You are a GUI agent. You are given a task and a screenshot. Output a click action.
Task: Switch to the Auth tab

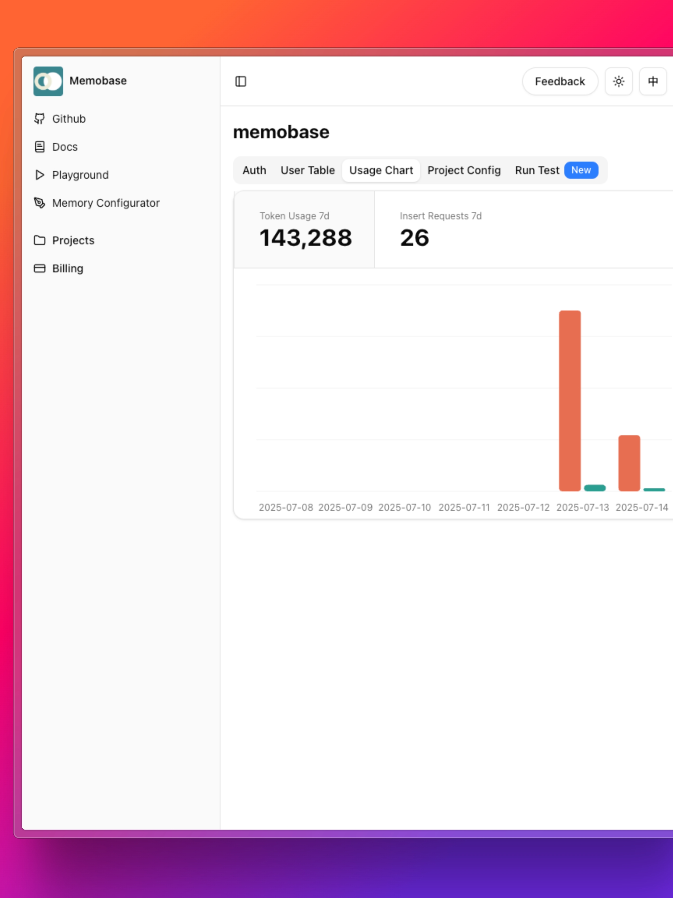(x=254, y=170)
